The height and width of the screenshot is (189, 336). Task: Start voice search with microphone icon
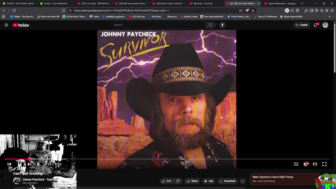pyautogui.click(x=222, y=25)
